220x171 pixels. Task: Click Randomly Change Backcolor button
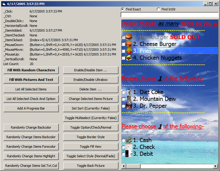click(31, 127)
